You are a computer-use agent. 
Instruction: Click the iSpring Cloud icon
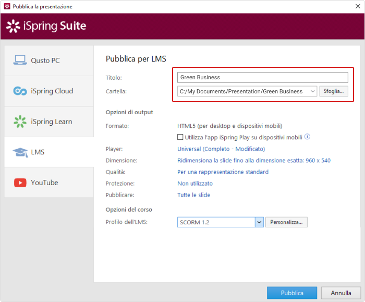pyautogui.click(x=20, y=91)
